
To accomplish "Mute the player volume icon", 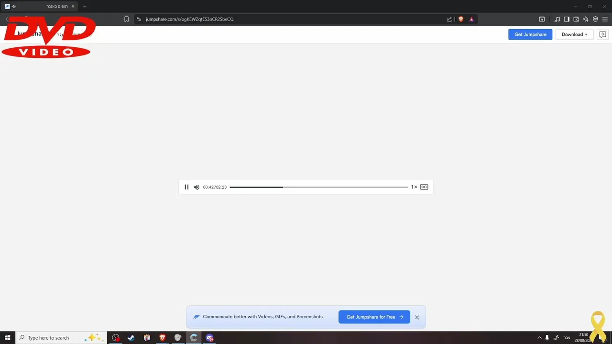I will tap(197, 187).
